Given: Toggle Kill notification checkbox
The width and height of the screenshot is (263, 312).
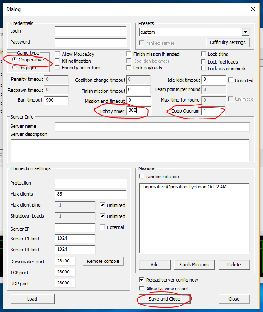Looking at the screenshot, I should (x=58, y=61).
